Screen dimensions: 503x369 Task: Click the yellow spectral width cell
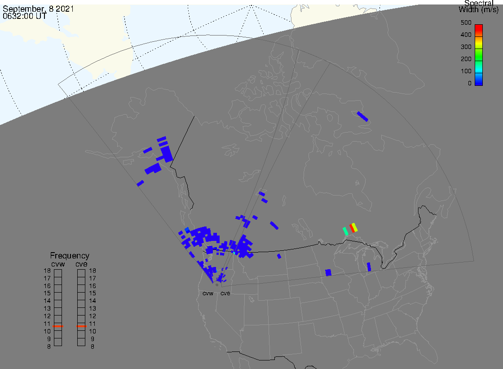pos(354,227)
